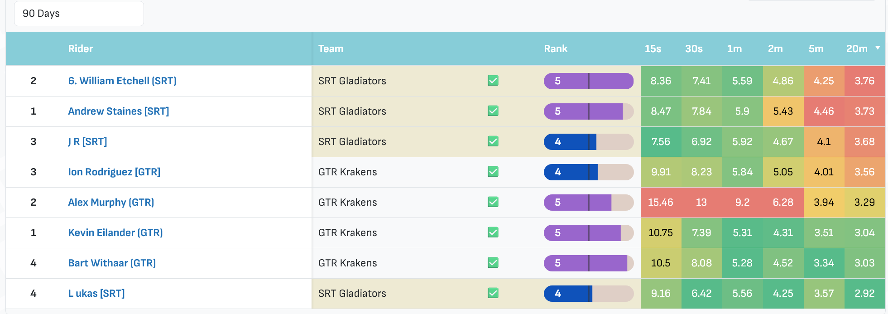Viewport: 888px width, 314px height.
Task: Click Alex Murphy's purple rank 5 bar
Action: (x=589, y=202)
